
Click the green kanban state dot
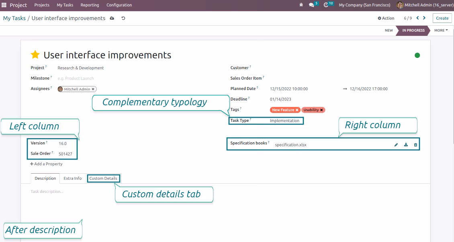point(417,55)
